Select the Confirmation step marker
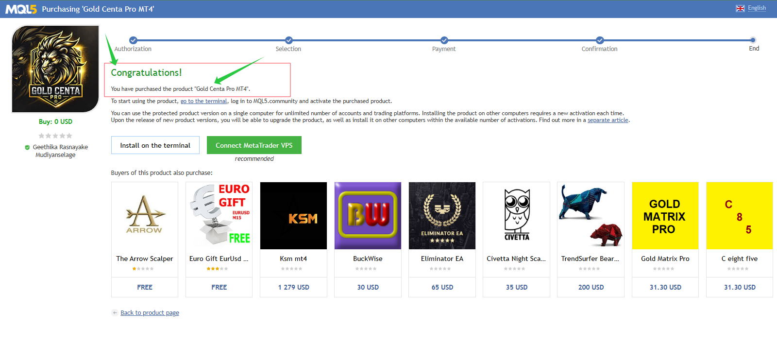Image resolution: width=777 pixels, height=363 pixels. 600,40
